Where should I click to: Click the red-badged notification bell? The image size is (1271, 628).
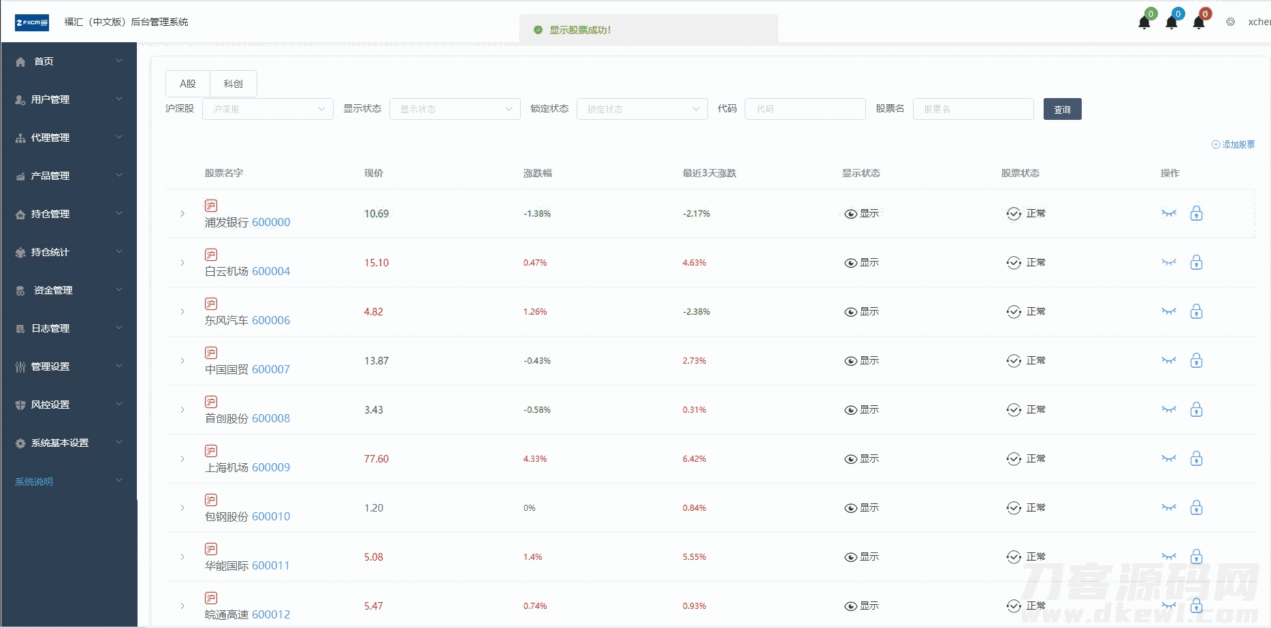coord(1199,22)
